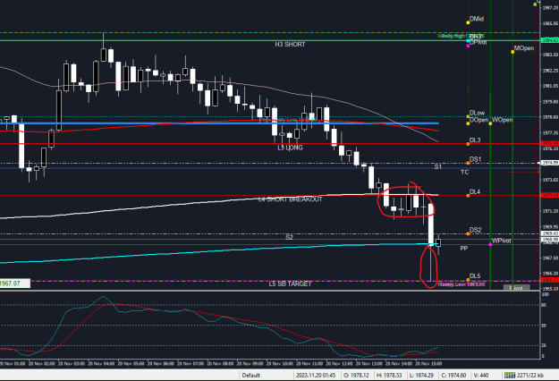Image resolution: width=559 pixels, height=381 pixels.
Task: Click the DL5 text label
Action: tap(475, 276)
